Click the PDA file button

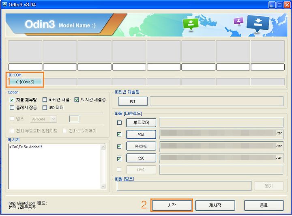[x=141, y=134]
